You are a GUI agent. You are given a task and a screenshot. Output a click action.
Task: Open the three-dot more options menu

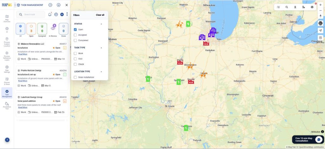click(x=67, y=15)
